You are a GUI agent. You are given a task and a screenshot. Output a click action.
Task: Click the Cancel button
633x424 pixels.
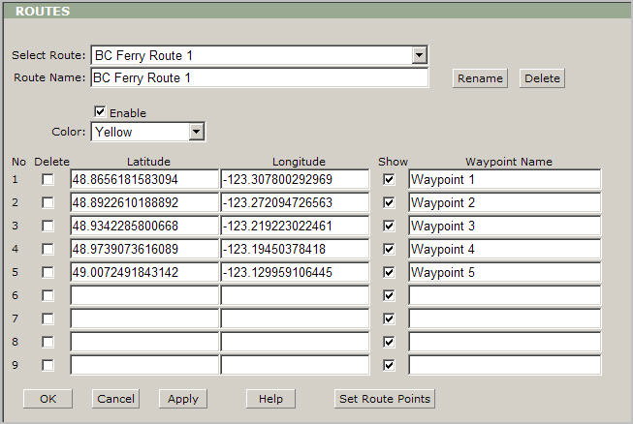[x=115, y=399]
